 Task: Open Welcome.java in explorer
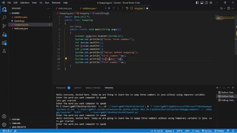[x=21, y=28]
